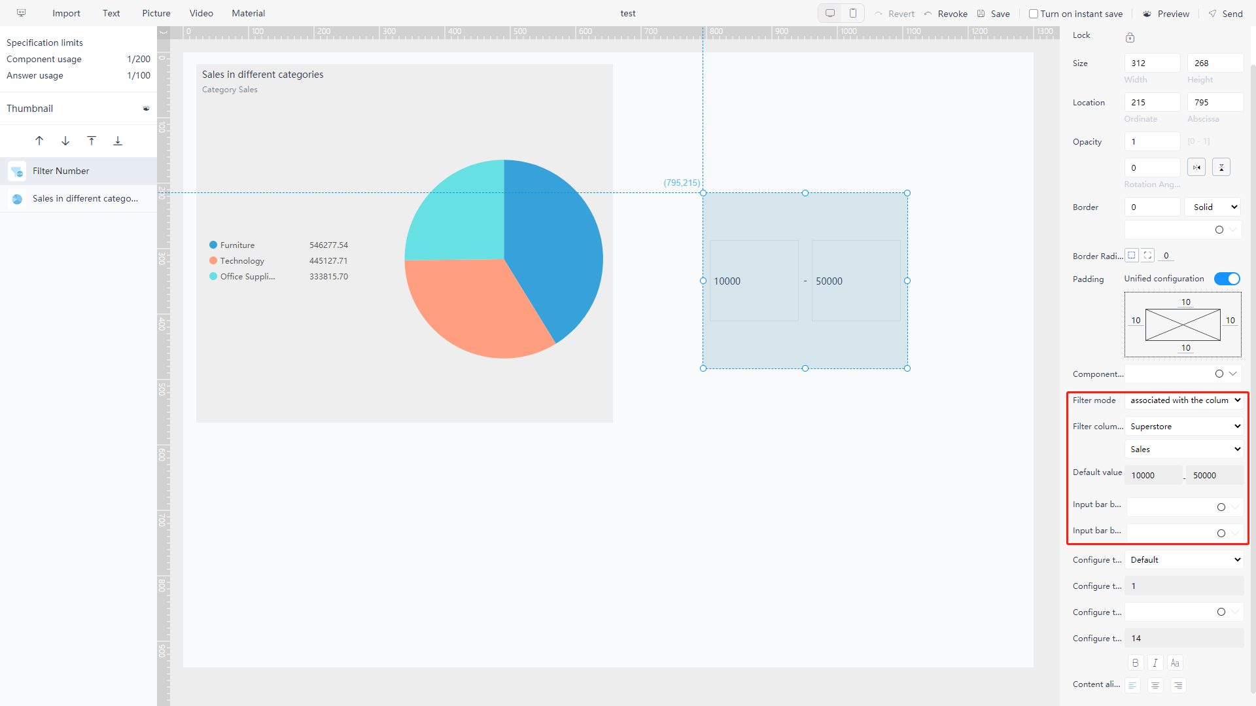Viewport: 1256px width, 706px height.
Task: Align content to the right
Action: click(x=1178, y=685)
